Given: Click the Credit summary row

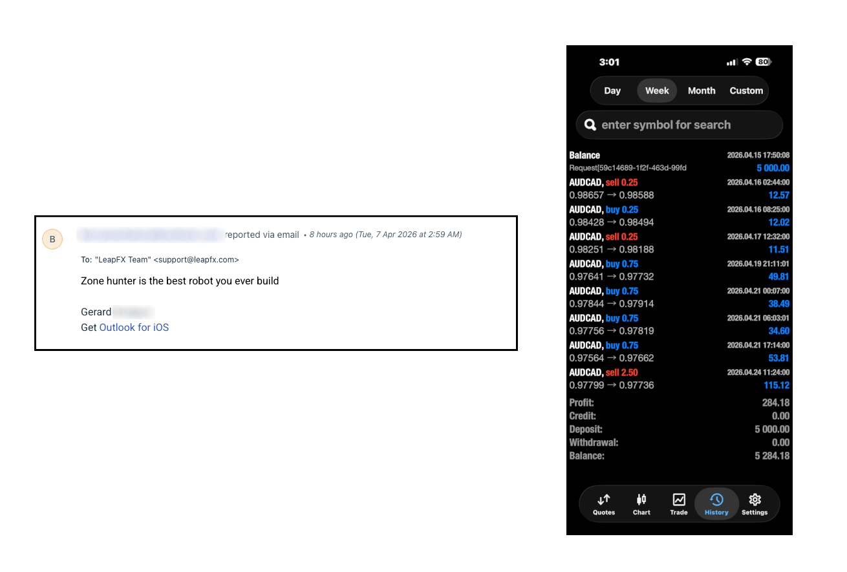Looking at the screenshot, I should click(679, 416).
